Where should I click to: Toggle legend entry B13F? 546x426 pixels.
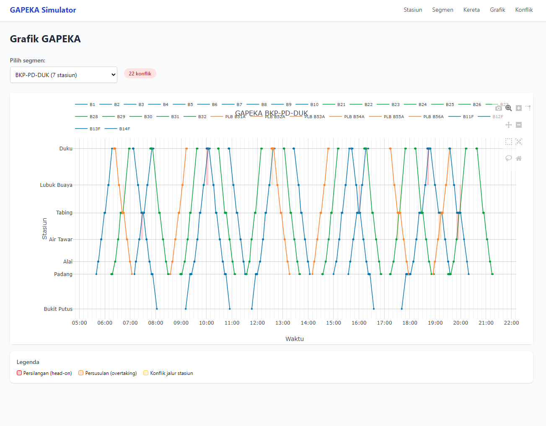tap(88, 129)
